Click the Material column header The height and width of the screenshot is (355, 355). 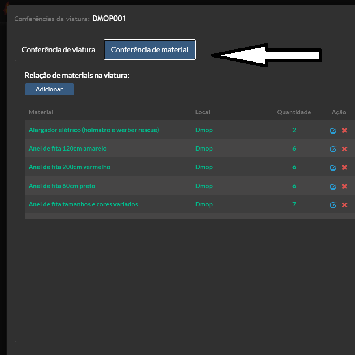click(41, 112)
